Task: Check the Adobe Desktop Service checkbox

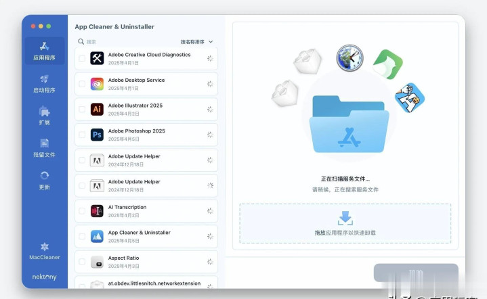Action: [82, 84]
